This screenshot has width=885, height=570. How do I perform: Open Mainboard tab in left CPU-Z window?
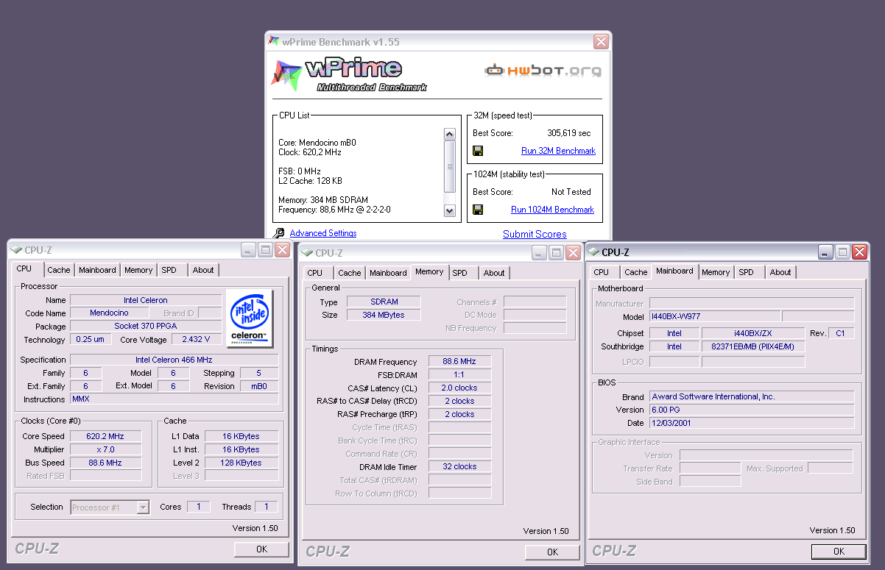[x=97, y=270]
